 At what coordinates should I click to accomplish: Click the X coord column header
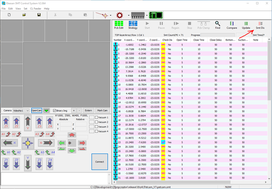129,40
